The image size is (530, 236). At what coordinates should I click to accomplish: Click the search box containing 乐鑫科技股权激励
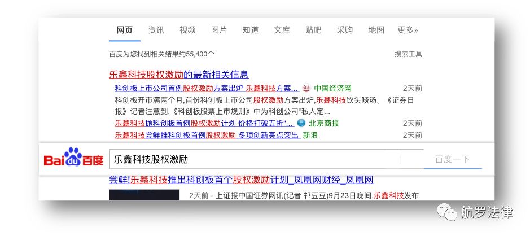[x=254, y=159]
